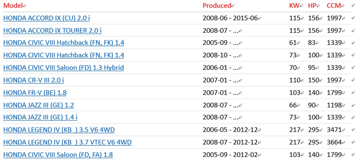
Task: Open HONDA CIVIC VIII Saloon (FD, FA) 1.8
Action: tap(58, 155)
